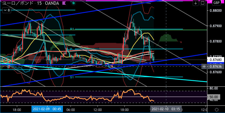Click the down arrow button at top right
Viewport: 225px width, 113px height.
click(x=196, y=3)
